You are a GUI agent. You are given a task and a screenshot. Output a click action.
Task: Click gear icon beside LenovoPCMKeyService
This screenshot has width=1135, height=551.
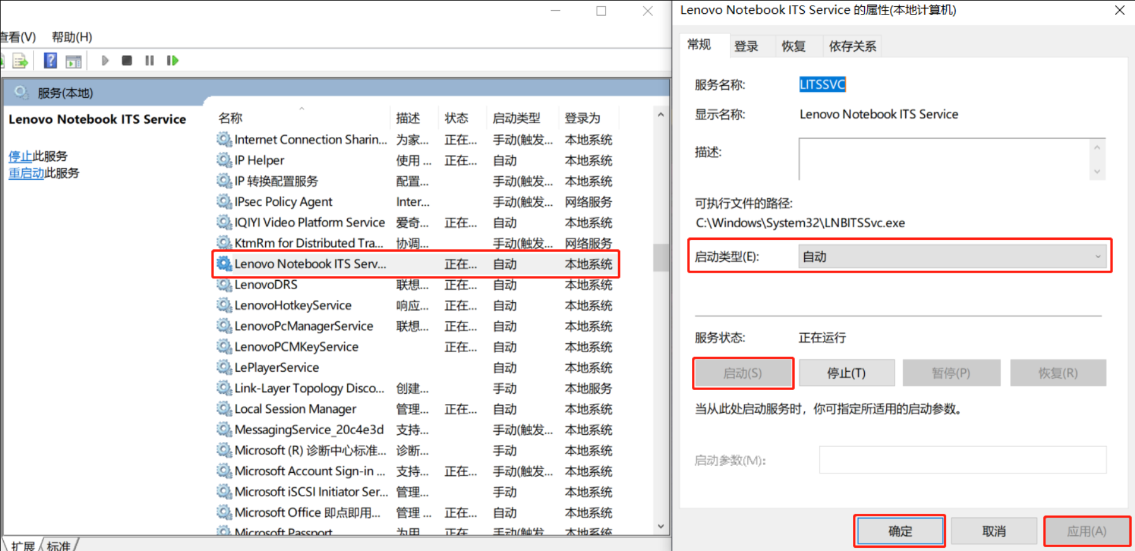[224, 347]
